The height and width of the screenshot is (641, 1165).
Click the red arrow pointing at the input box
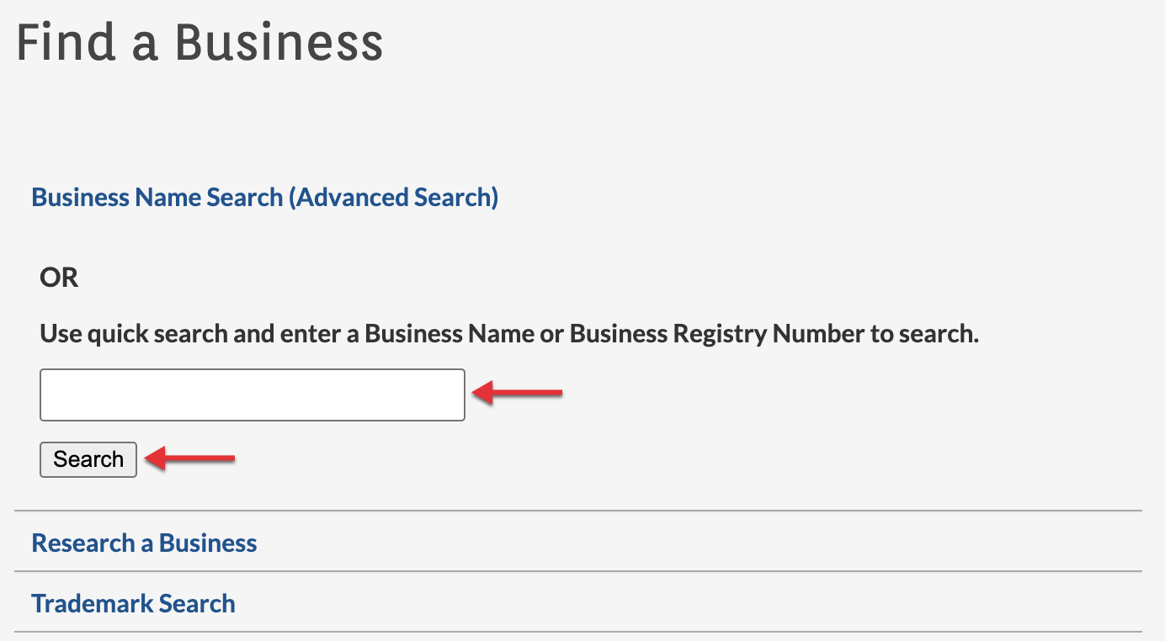coord(517,392)
